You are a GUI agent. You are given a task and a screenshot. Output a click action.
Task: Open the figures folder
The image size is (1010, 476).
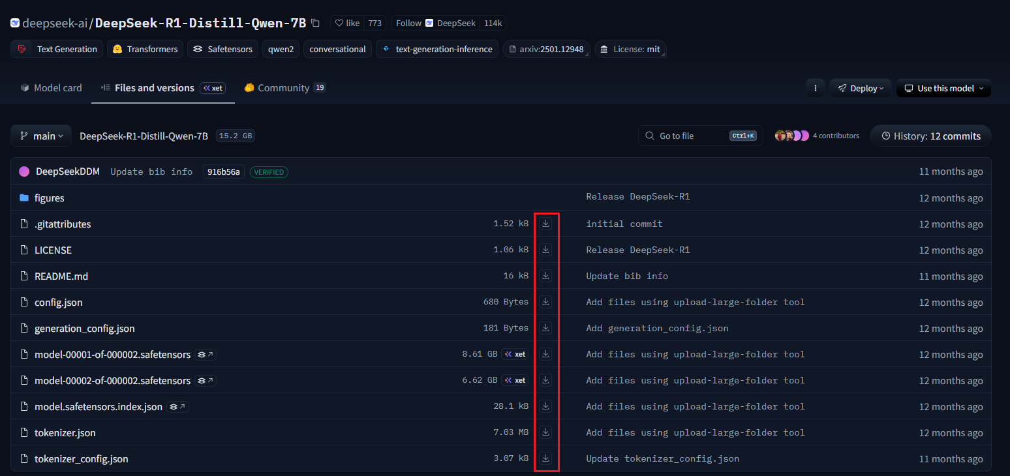coord(49,198)
